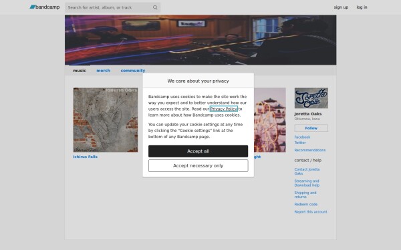
Task: Click Contact Joretta Oaks link
Action: 307,171
